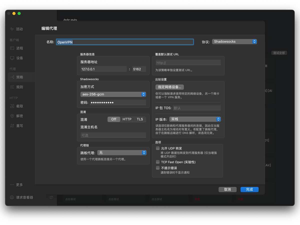Click the 为该策略单独设置测试 URL。 hint text
Screen dimensions: 300x225
[x=174, y=70]
